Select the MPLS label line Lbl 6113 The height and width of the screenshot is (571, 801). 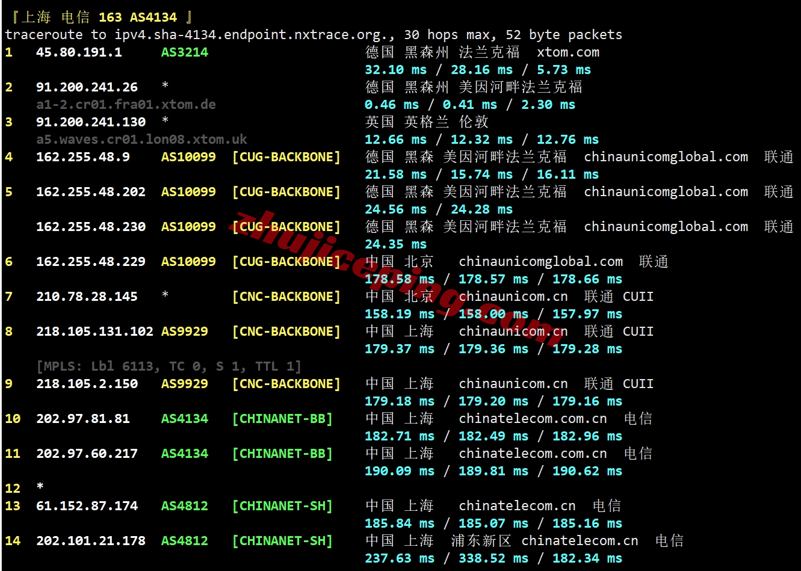(169, 366)
